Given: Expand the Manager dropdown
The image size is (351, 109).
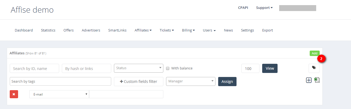Looking at the screenshot, I should point(191,81).
